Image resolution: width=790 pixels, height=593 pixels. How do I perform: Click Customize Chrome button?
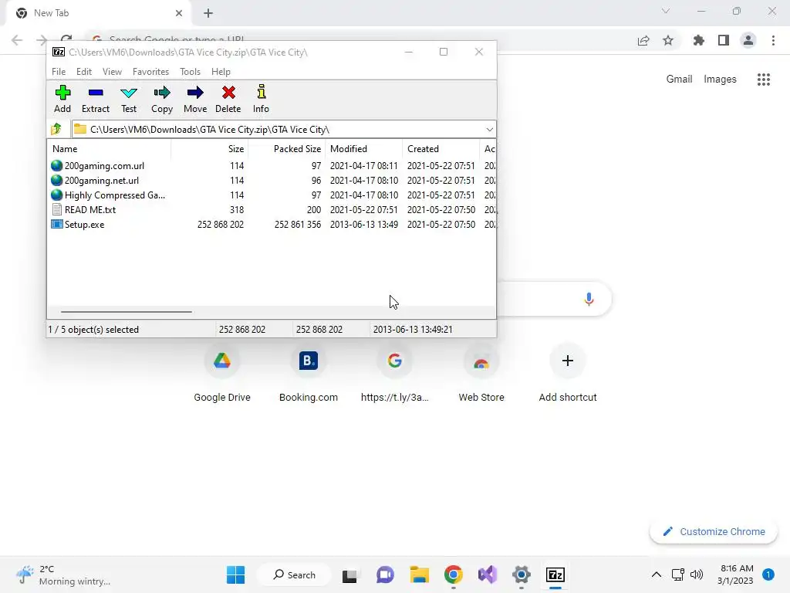click(714, 531)
